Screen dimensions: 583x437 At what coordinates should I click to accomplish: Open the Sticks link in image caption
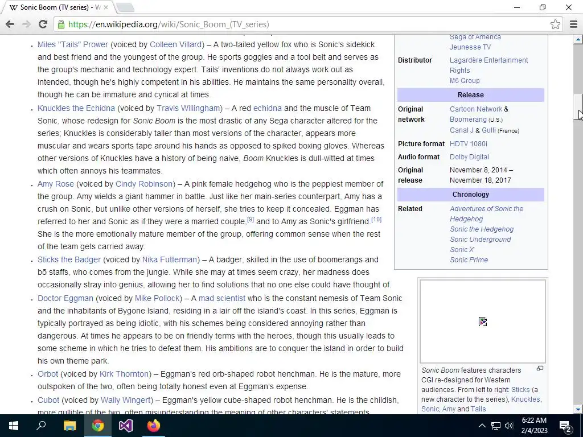(x=520, y=390)
